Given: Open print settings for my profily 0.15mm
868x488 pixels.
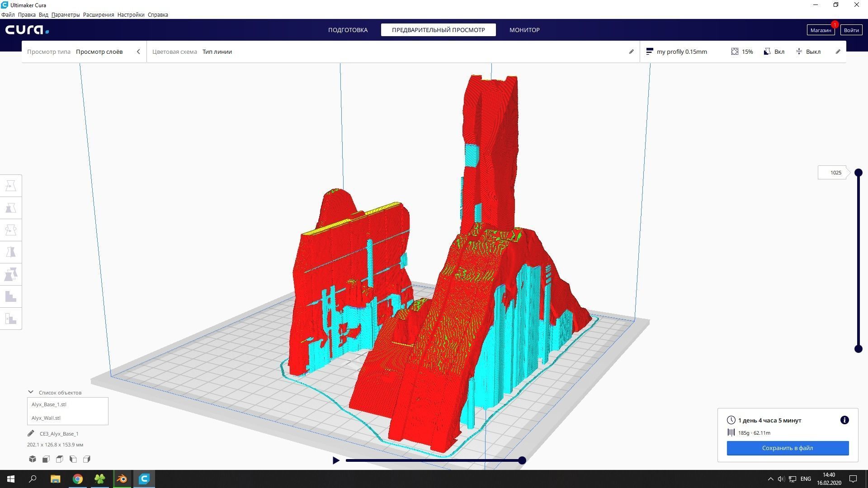Looking at the screenshot, I should pyautogui.click(x=682, y=52).
